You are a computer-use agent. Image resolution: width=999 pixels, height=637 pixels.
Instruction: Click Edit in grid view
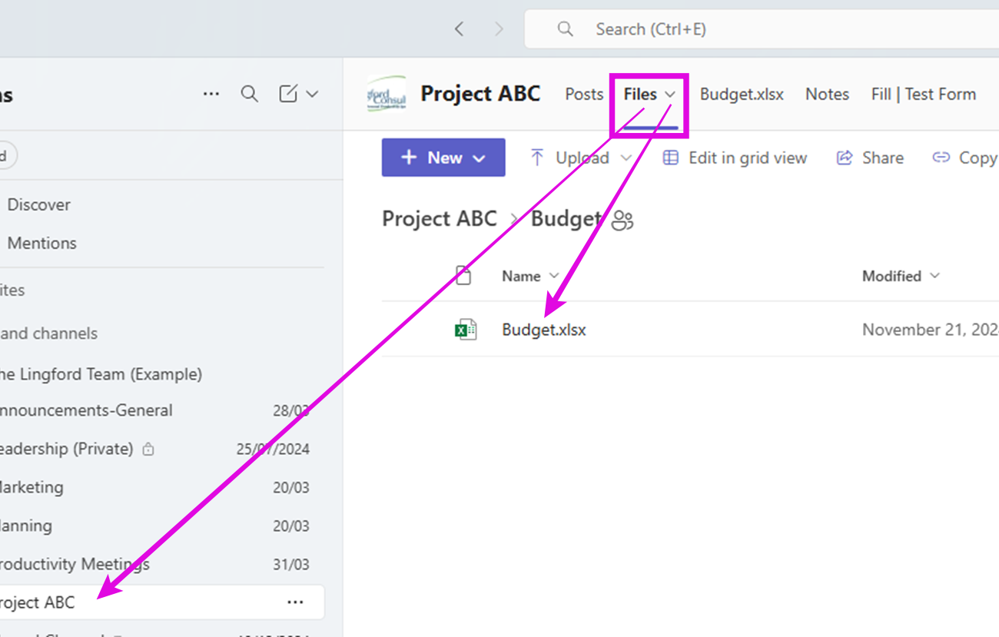click(x=735, y=158)
